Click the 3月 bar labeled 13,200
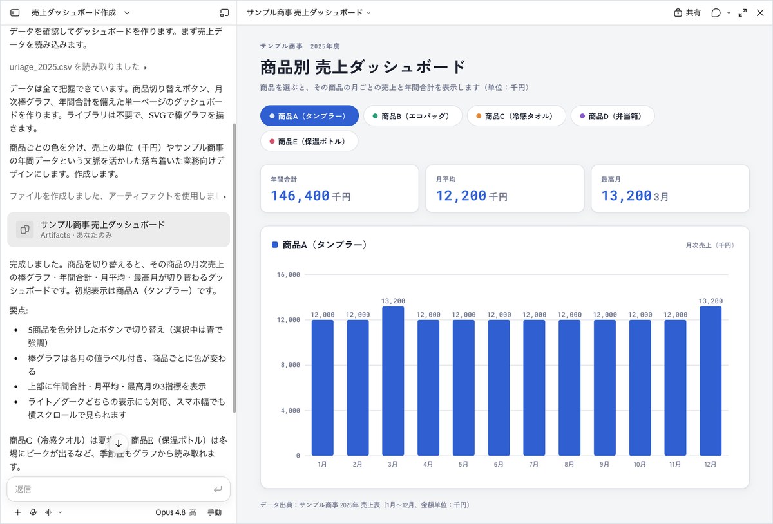The height and width of the screenshot is (524, 773). pyautogui.click(x=393, y=381)
